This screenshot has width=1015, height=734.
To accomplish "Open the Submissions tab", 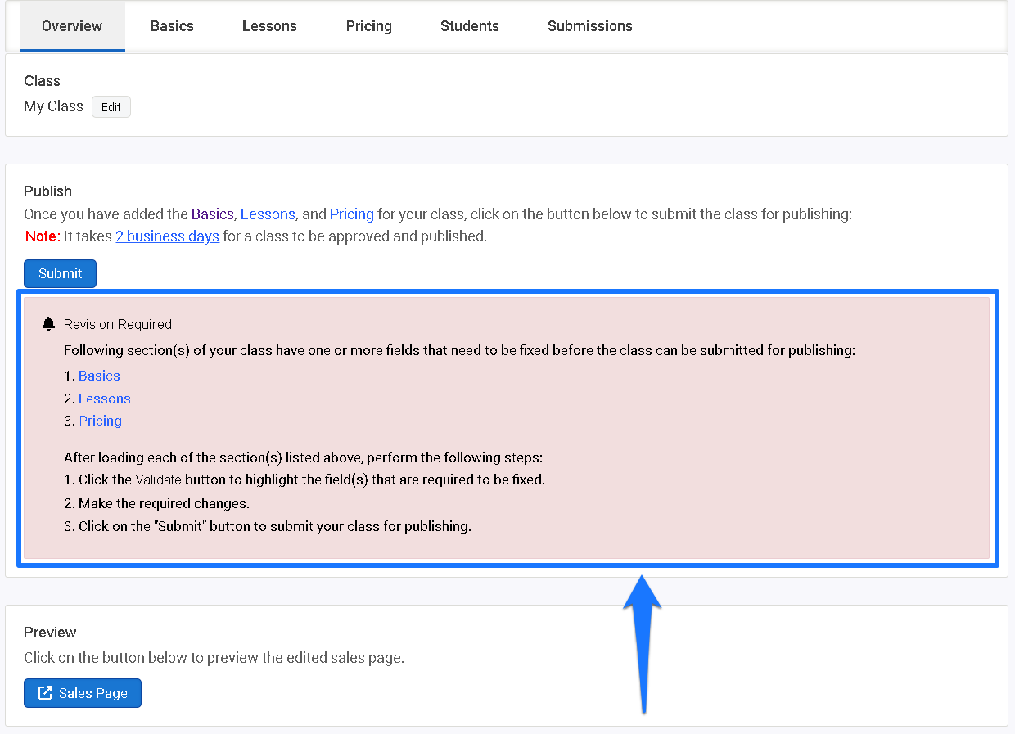I will pyautogui.click(x=590, y=26).
